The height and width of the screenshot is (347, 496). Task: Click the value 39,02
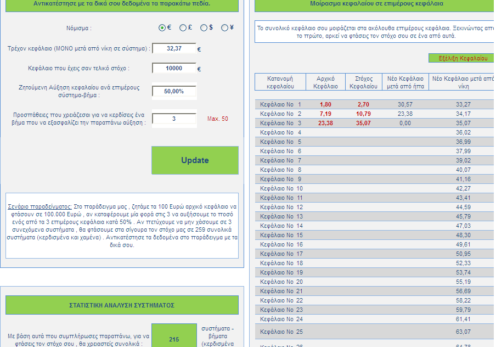pyautogui.click(x=463, y=160)
